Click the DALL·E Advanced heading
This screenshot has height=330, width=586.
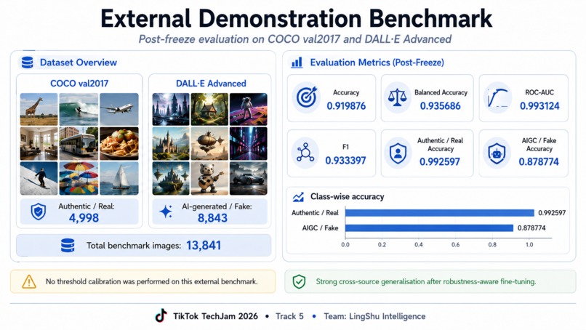tap(211, 84)
